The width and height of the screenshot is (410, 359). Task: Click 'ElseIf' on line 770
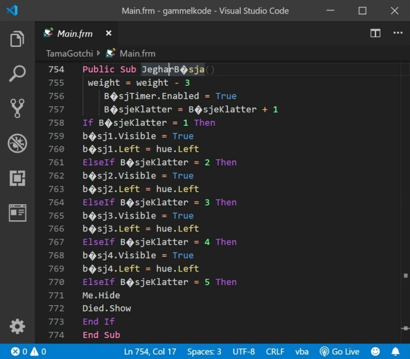click(x=98, y=282)
